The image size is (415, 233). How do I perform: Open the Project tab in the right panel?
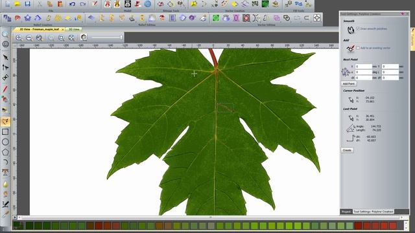pyautogui.click(x=346, y=212)
